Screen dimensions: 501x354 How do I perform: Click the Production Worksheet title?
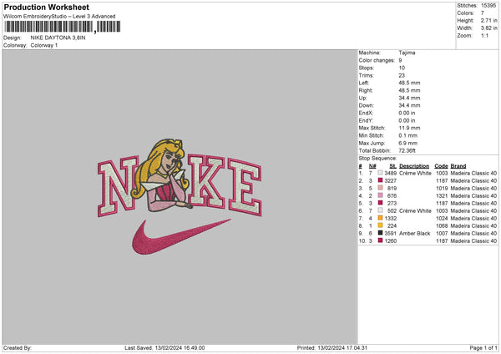46,8
